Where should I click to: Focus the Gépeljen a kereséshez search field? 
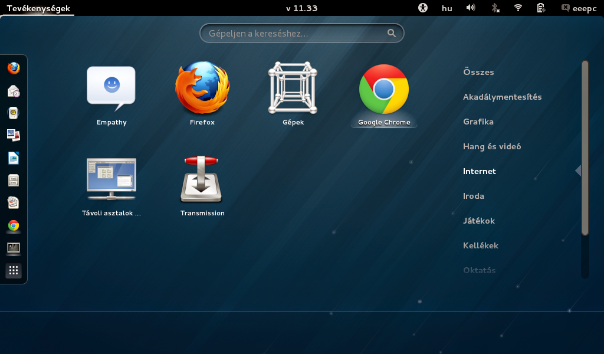(301, 33)
